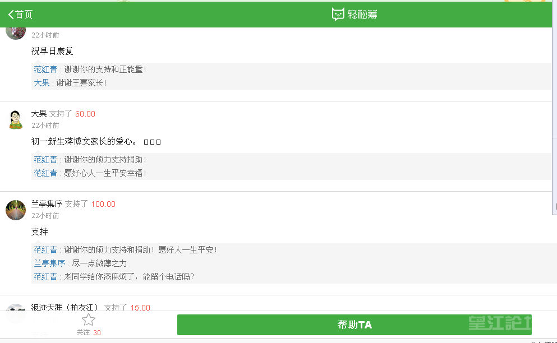The width and height of the screenshot is (557, 343).
Task: Click the back arrow next to 首页
Action: (11, 15)
